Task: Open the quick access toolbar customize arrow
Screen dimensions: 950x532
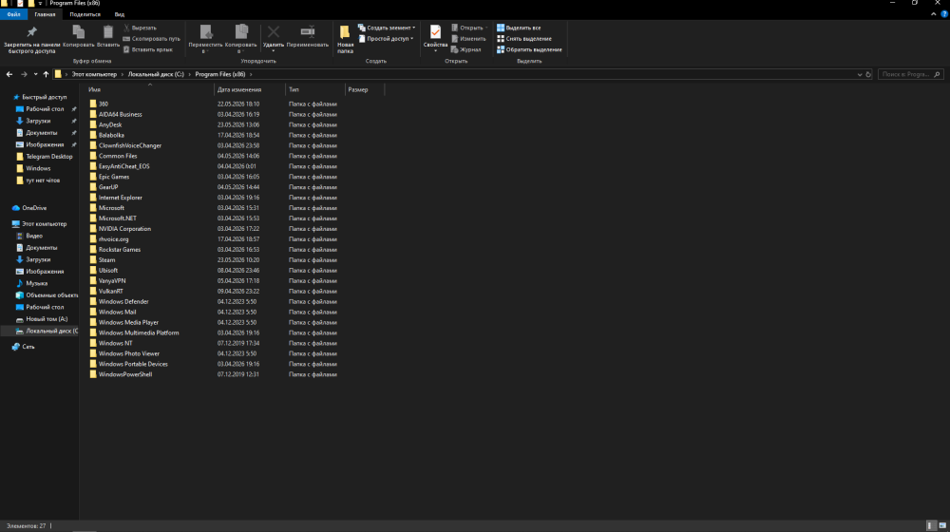Action: point(41,4)
